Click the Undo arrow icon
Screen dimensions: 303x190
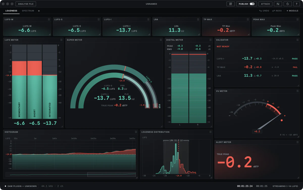[261, 11]
